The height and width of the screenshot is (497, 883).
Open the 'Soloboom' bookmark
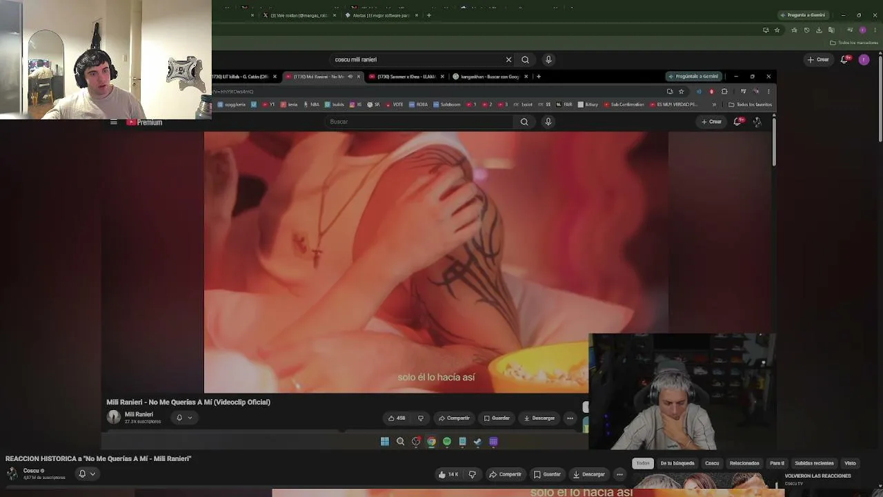447,105
